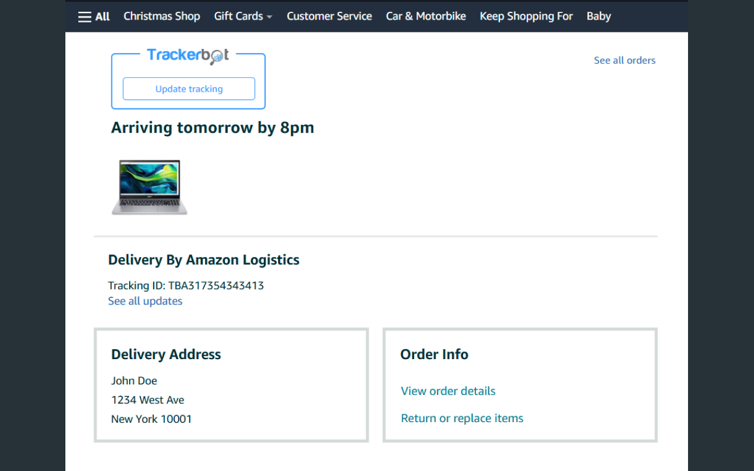Select the Tracking ID text
Screen dimensions: 754x471
click(186, 286)
